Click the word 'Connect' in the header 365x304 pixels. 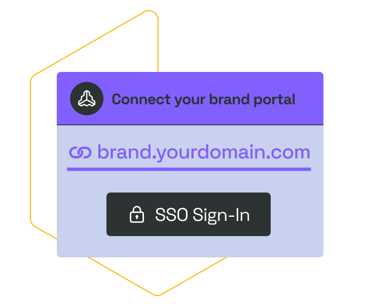pos(141,99)
